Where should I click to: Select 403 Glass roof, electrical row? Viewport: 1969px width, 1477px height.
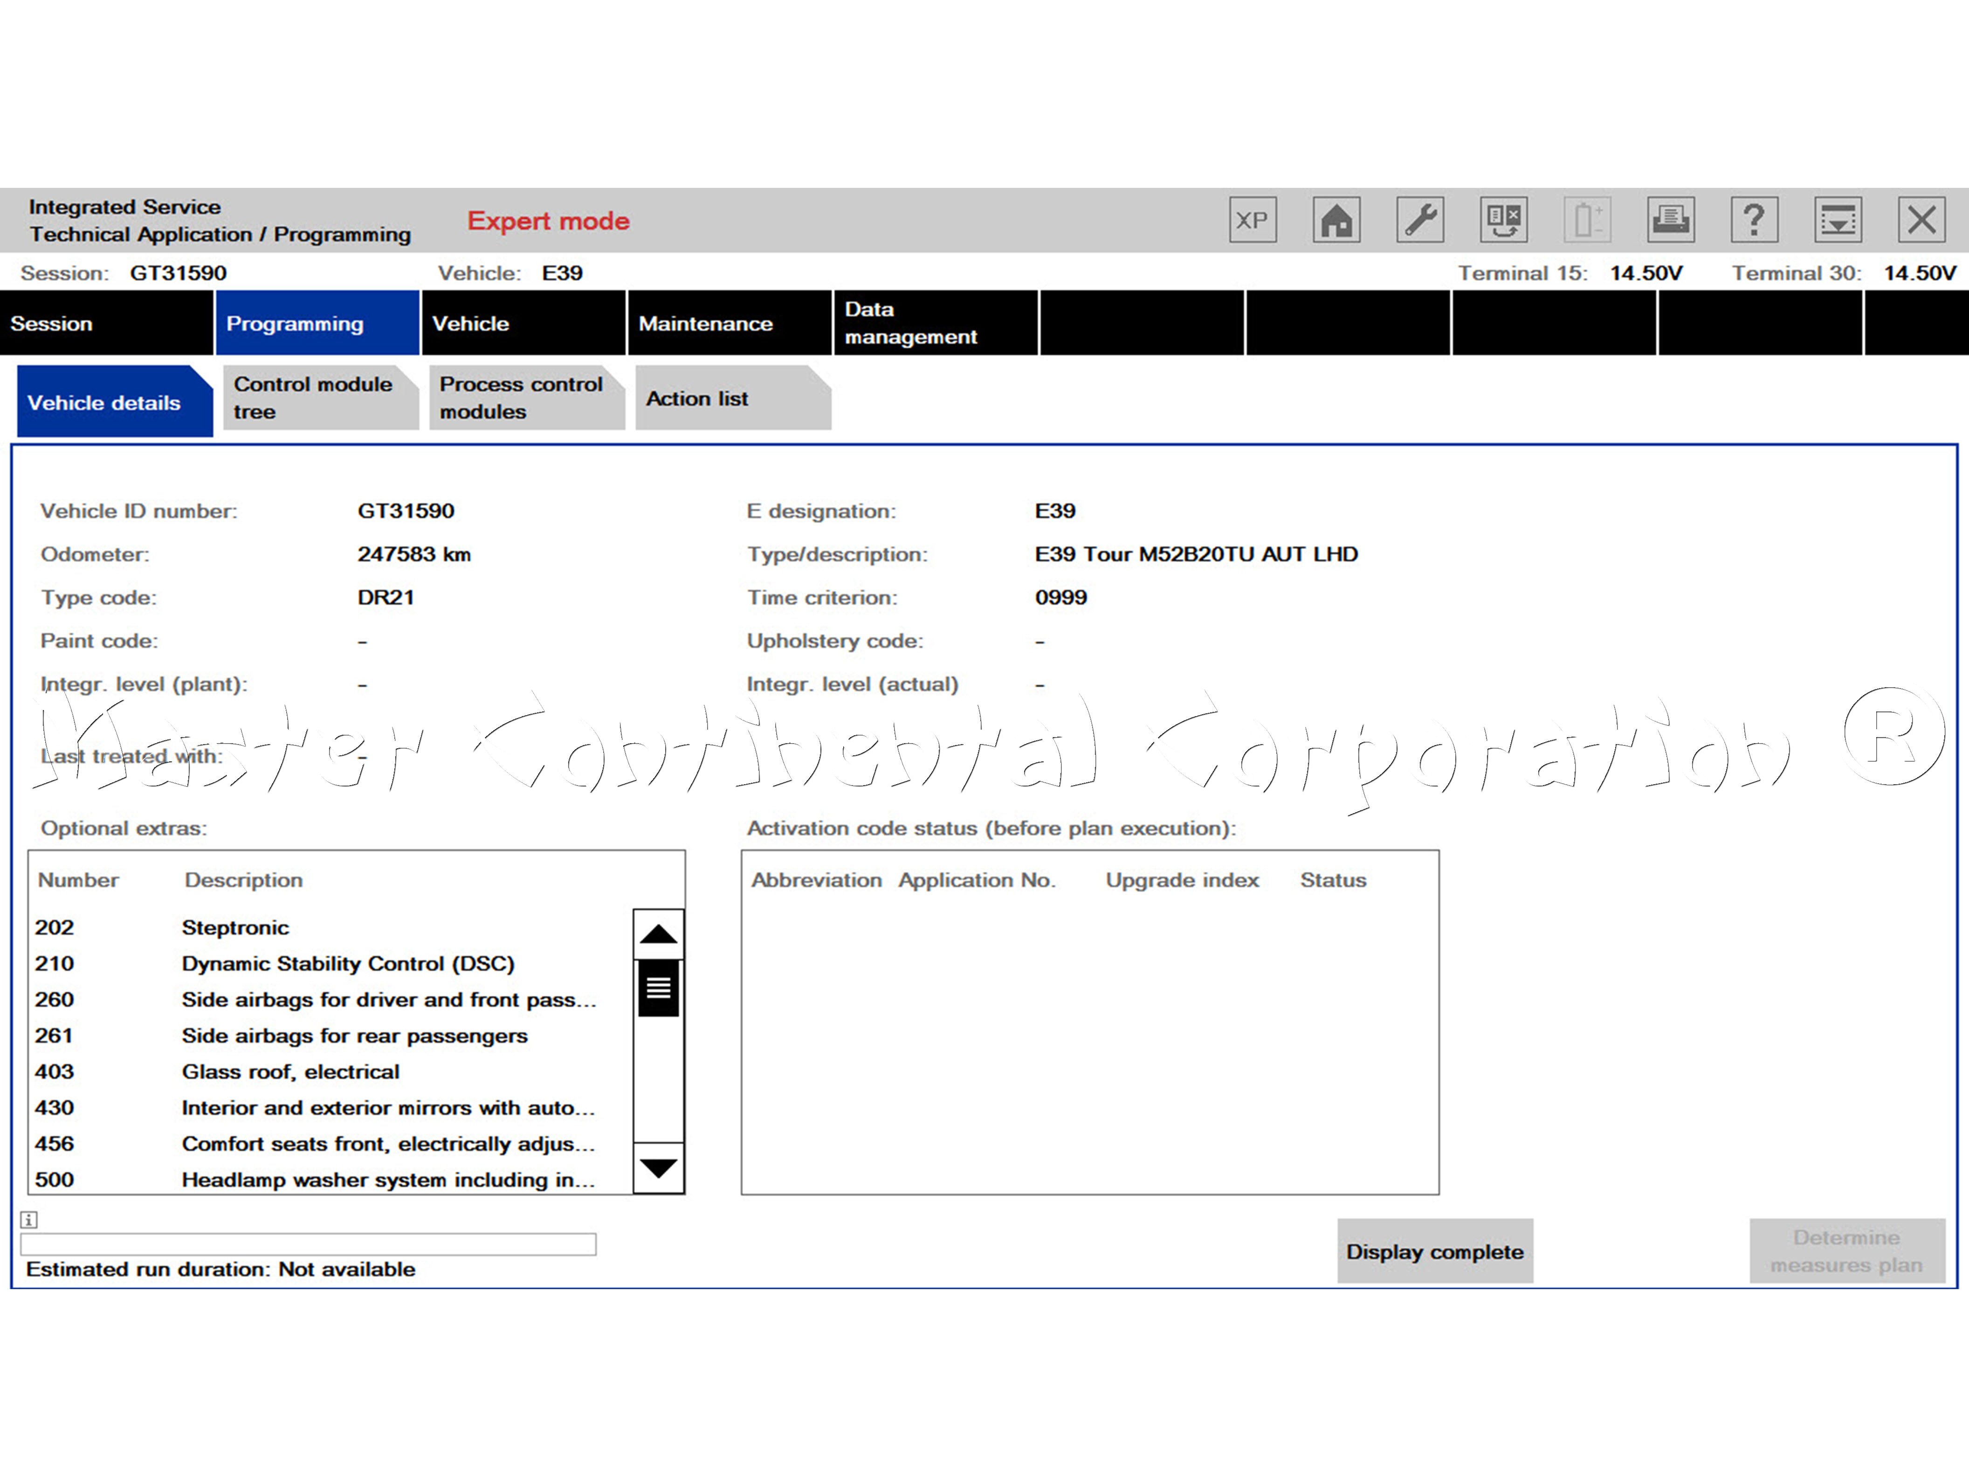click(x=330, y=1072)
